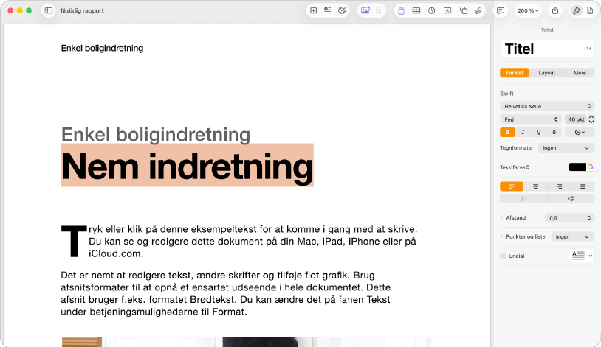
Task: Click the Enkel boligindretning header text
Action: 102,48
